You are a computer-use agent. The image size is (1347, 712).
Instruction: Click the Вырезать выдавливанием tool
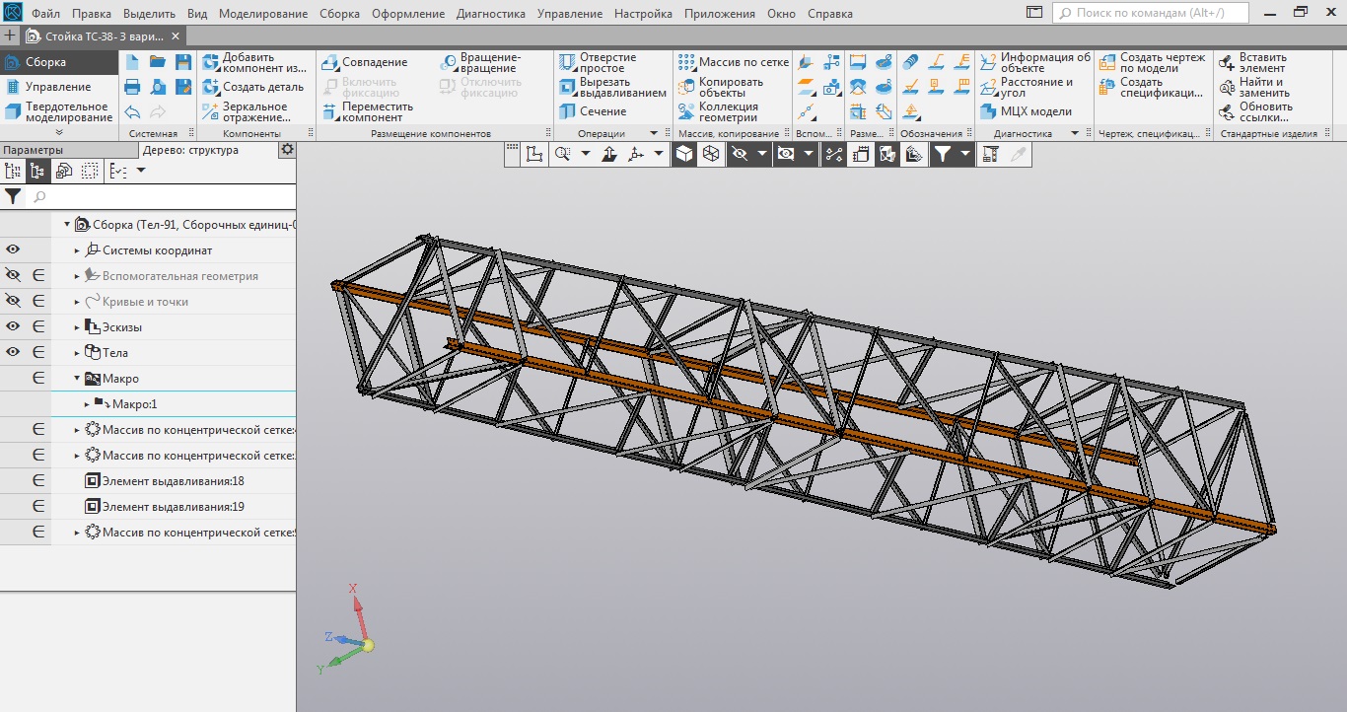pyautogui.click(x=612, y=87)
